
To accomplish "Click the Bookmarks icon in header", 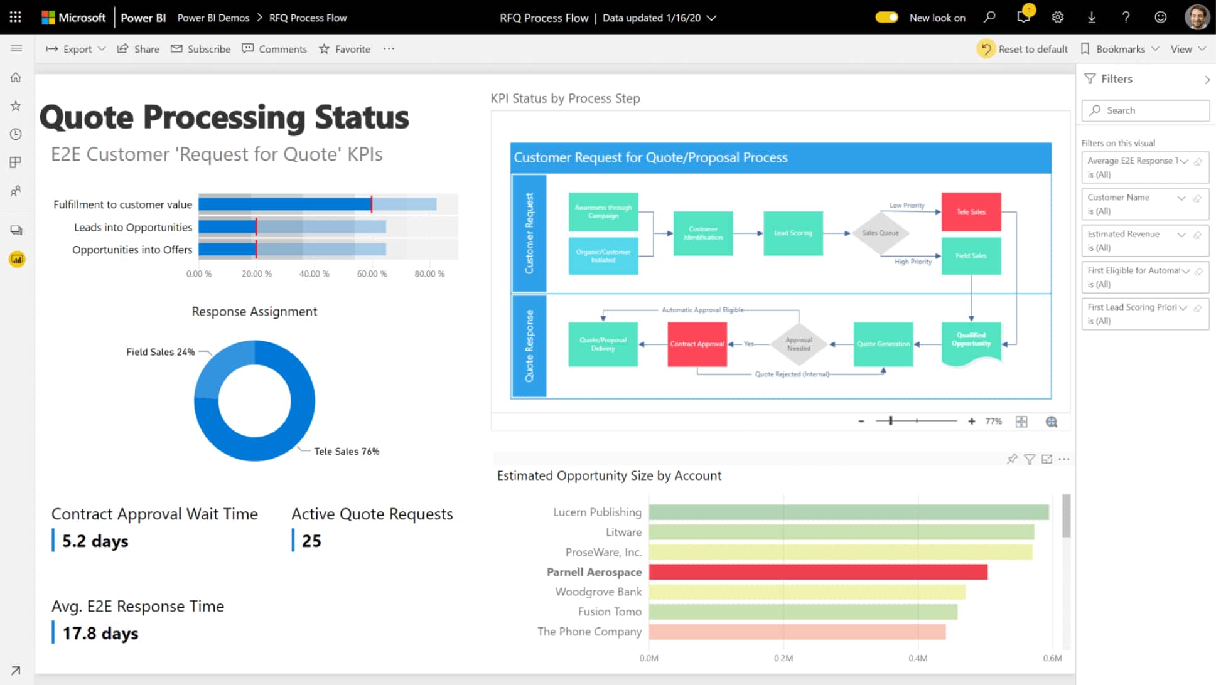I will 1084,48.
